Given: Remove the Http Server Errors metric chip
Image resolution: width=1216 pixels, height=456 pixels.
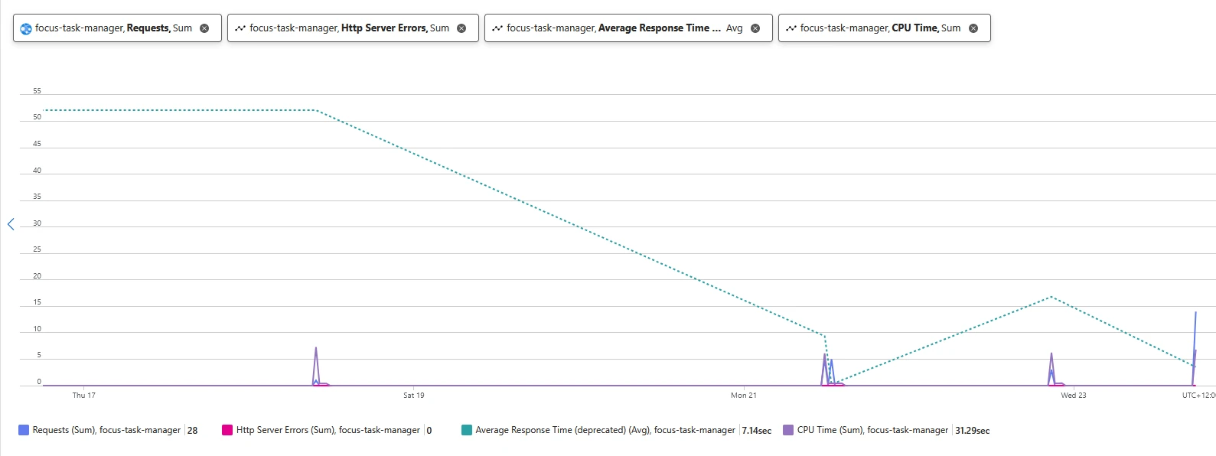Looking at the screenshot, I should [461, 28].
